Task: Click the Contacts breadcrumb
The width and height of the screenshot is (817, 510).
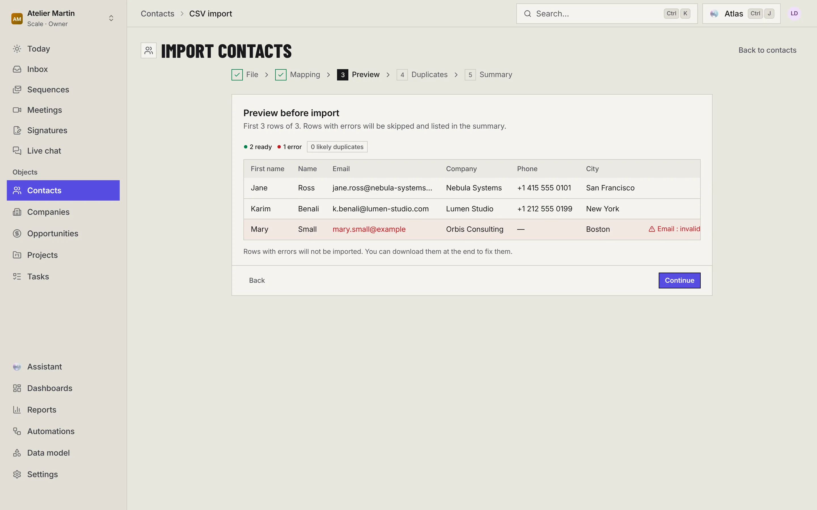Action: [x=157, y=14]
